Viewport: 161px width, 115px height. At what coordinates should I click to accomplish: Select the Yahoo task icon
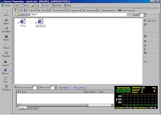click(x=23, y=22)
